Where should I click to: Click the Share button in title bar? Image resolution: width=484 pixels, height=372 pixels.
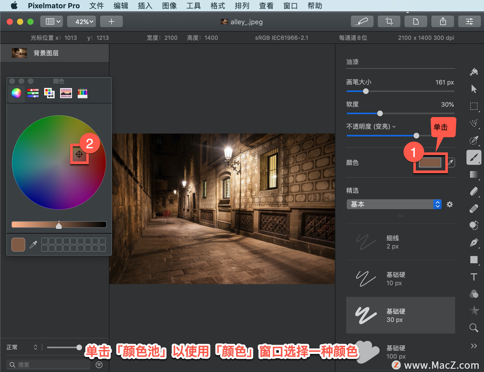coord(442,21)
